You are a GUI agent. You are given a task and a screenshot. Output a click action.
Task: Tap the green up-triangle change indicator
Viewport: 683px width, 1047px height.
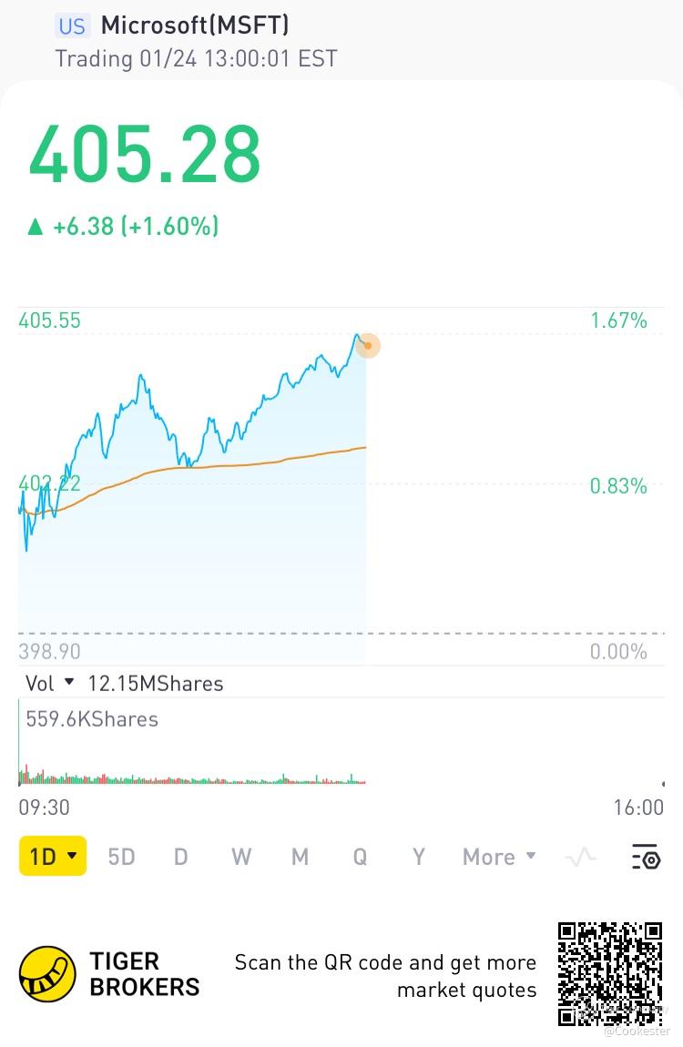[36, 226]
